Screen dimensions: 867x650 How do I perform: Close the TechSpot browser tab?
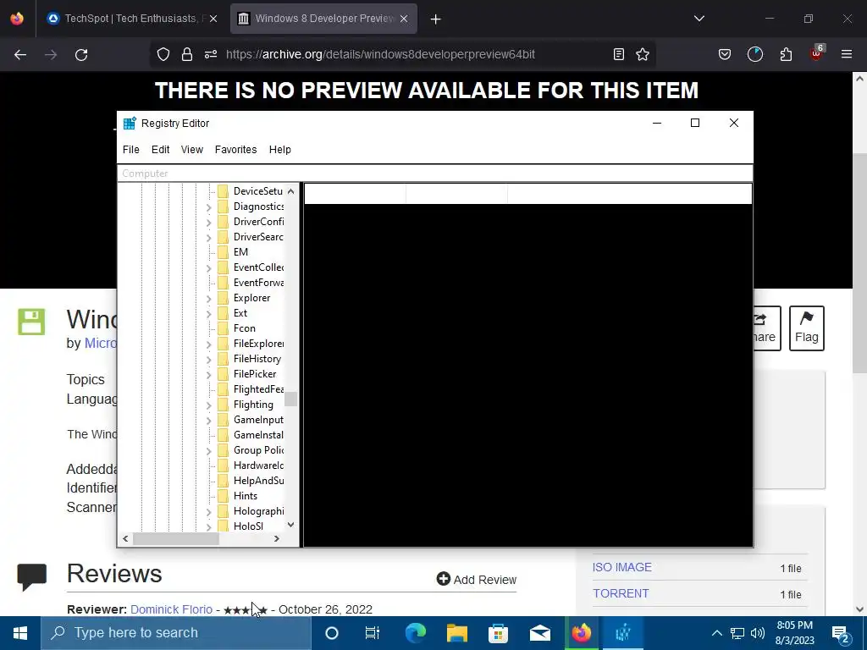click(x=213, y=19)
